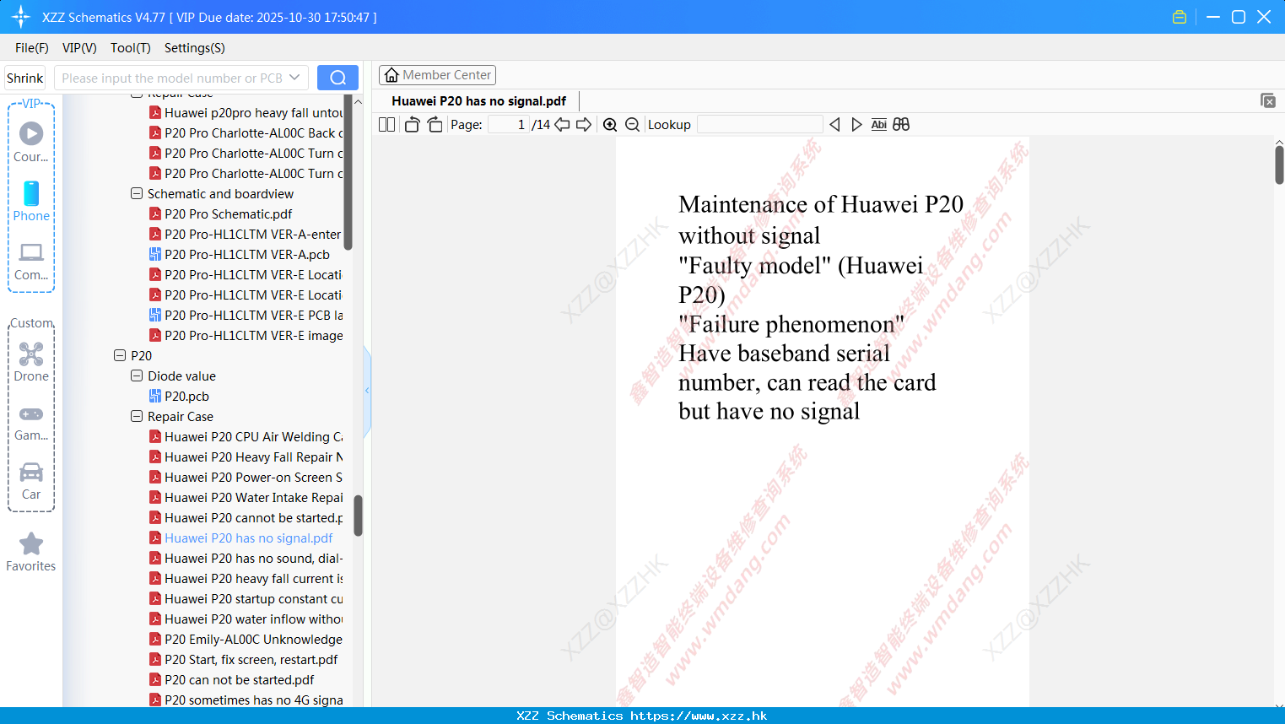Open Huawei p20pro heavy fall file
Image resolution: width=1285 pixels, height=724 pixels.
tap(246, 113)
